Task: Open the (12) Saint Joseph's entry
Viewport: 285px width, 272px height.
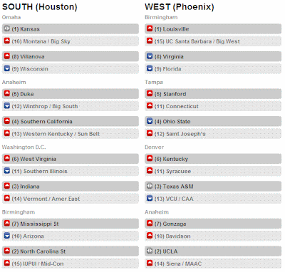Action: coord(213,134)
